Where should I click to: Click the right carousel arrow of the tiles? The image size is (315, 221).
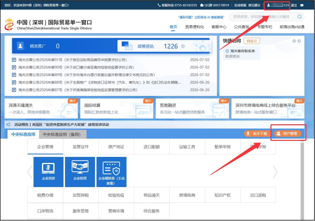(x=275, y=172)
